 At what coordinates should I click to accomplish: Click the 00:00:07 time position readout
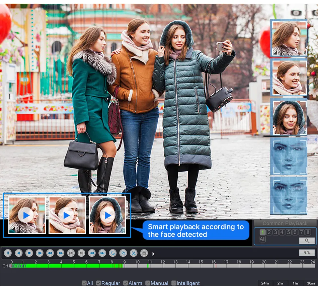tap(19, 266)
